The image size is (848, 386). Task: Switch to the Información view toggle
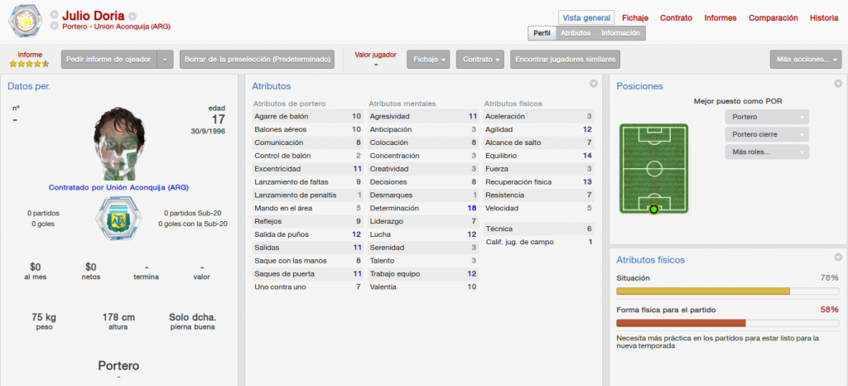619,33
